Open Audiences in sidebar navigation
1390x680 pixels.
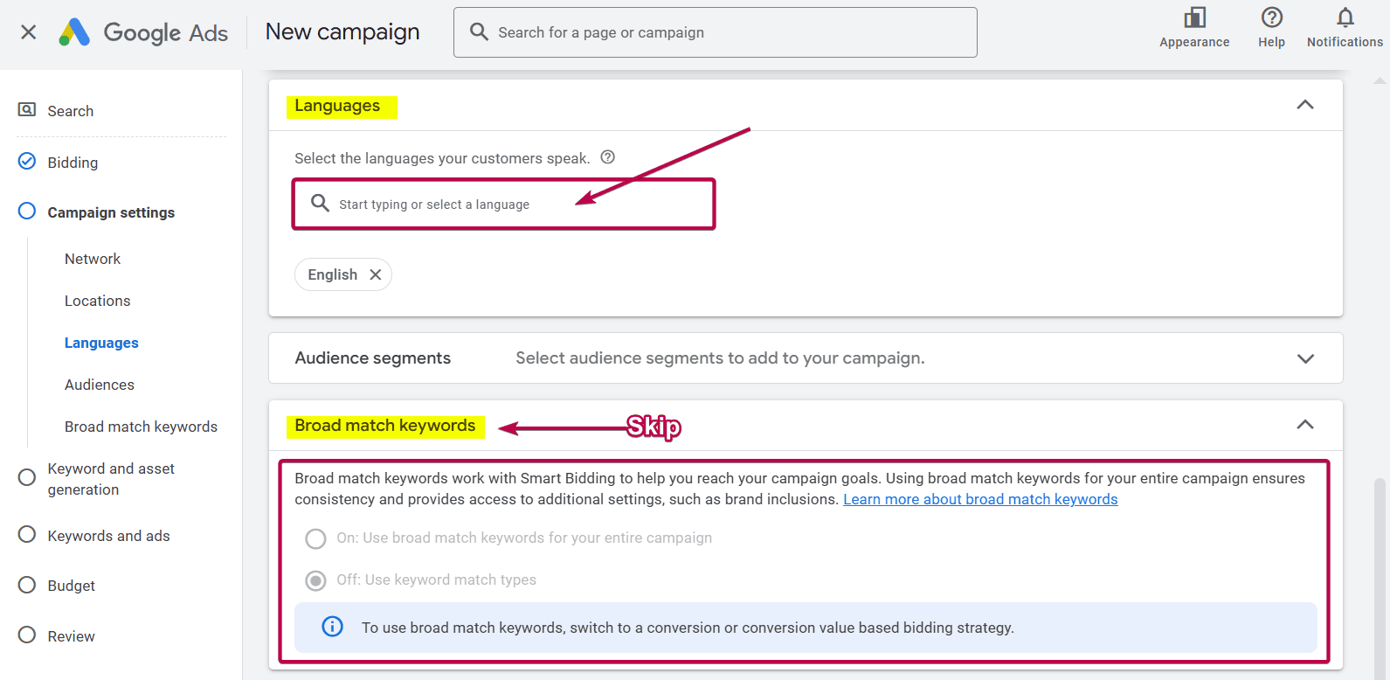pos(99,385)
